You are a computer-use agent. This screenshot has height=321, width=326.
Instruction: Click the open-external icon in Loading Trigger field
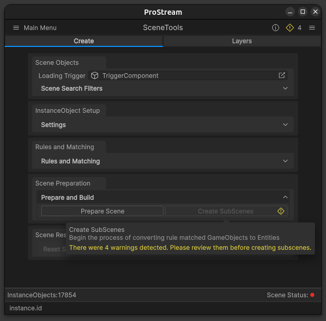coord(282,75)
